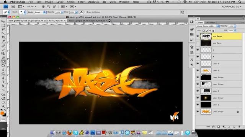The height and width of the screenshot is (137, 245).
Task: Select the Type tool
Action: (3, 82)
